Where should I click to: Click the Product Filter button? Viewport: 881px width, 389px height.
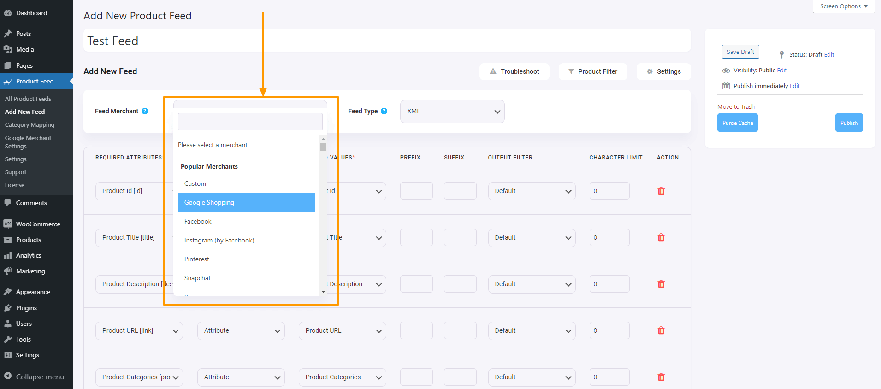[593, 71]
